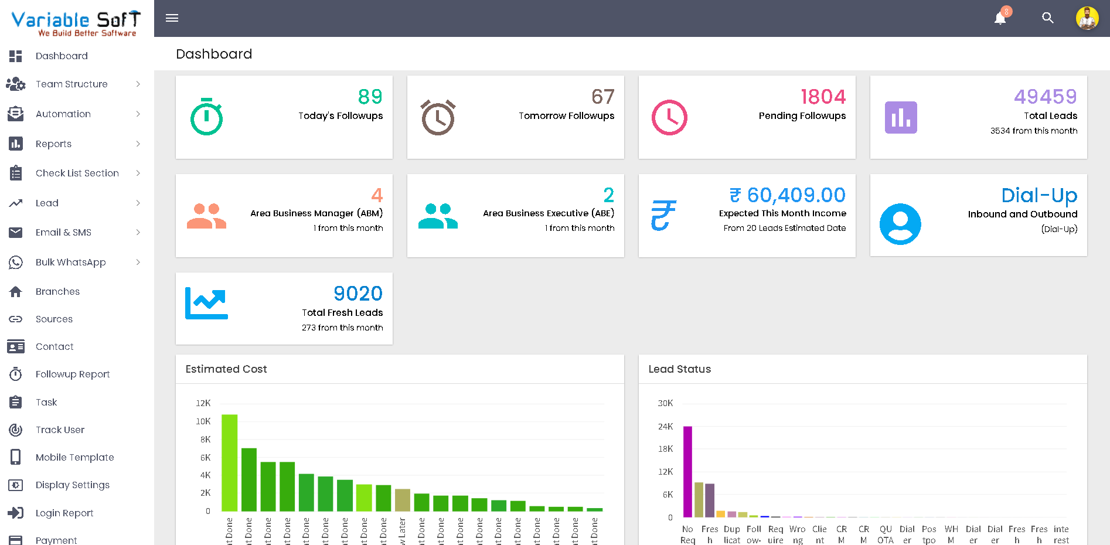Open search with the magnifier icon
This screenshot has width=1110, height=545.
[1048, 18]
